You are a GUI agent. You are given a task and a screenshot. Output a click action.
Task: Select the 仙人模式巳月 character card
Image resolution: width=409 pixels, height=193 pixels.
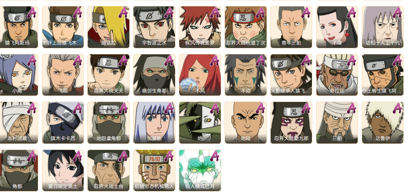pos(200,170)
